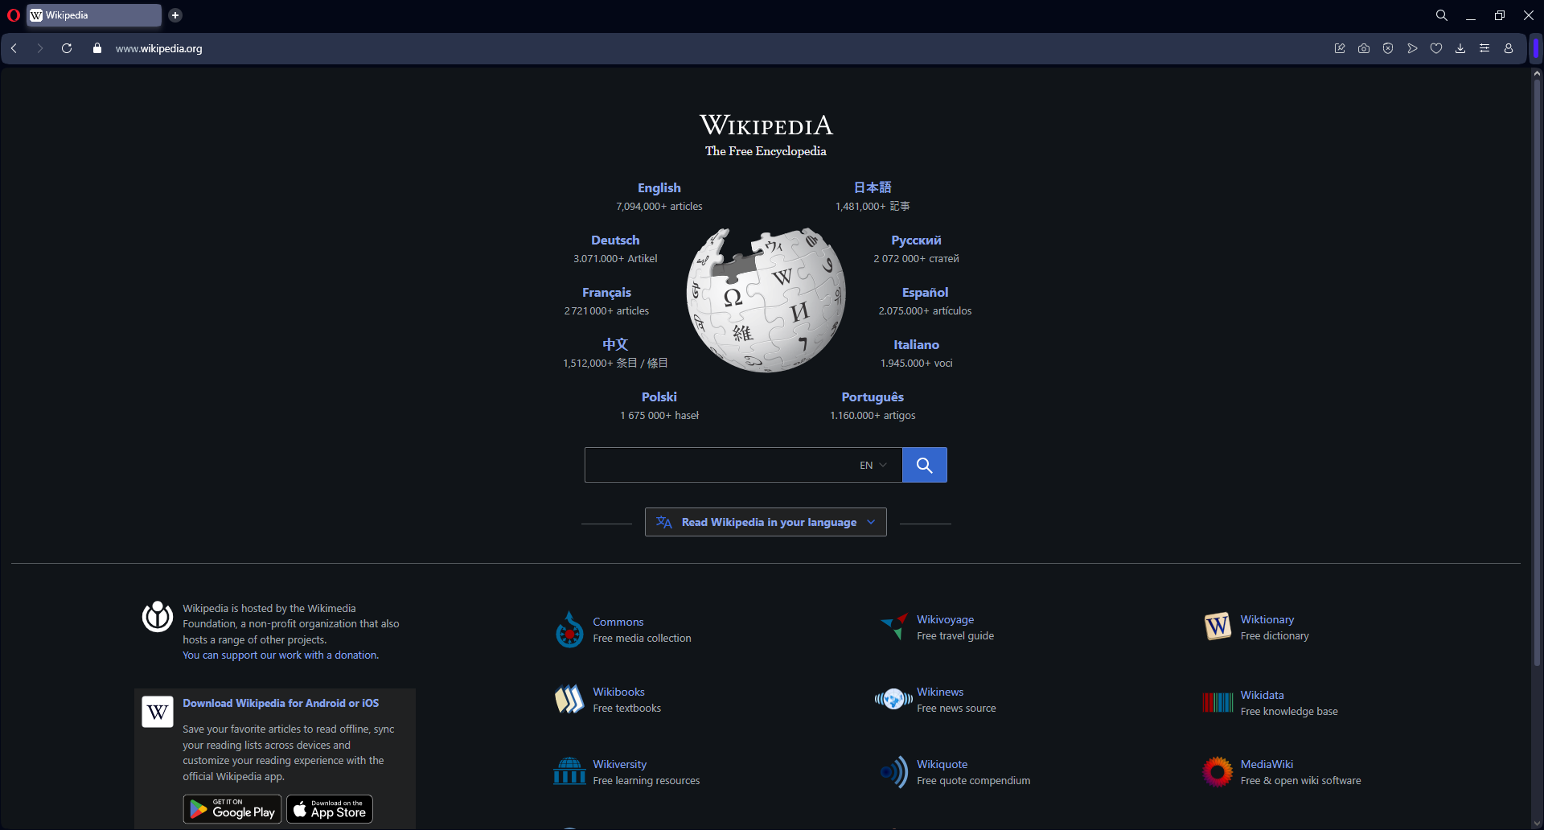Click the Wikimedia Foundation logo
The image size is (1544, 830).
(x=158, y=617)
